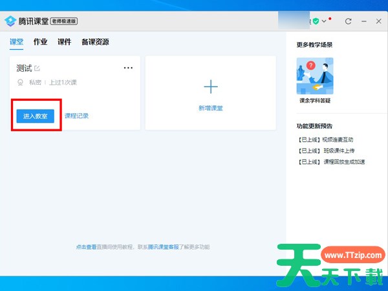Click the Tencent Classroom logo icon
Image resolution: width=388 pixels, height=291 pixels.
pyautogui.click(x=10, y=21)
